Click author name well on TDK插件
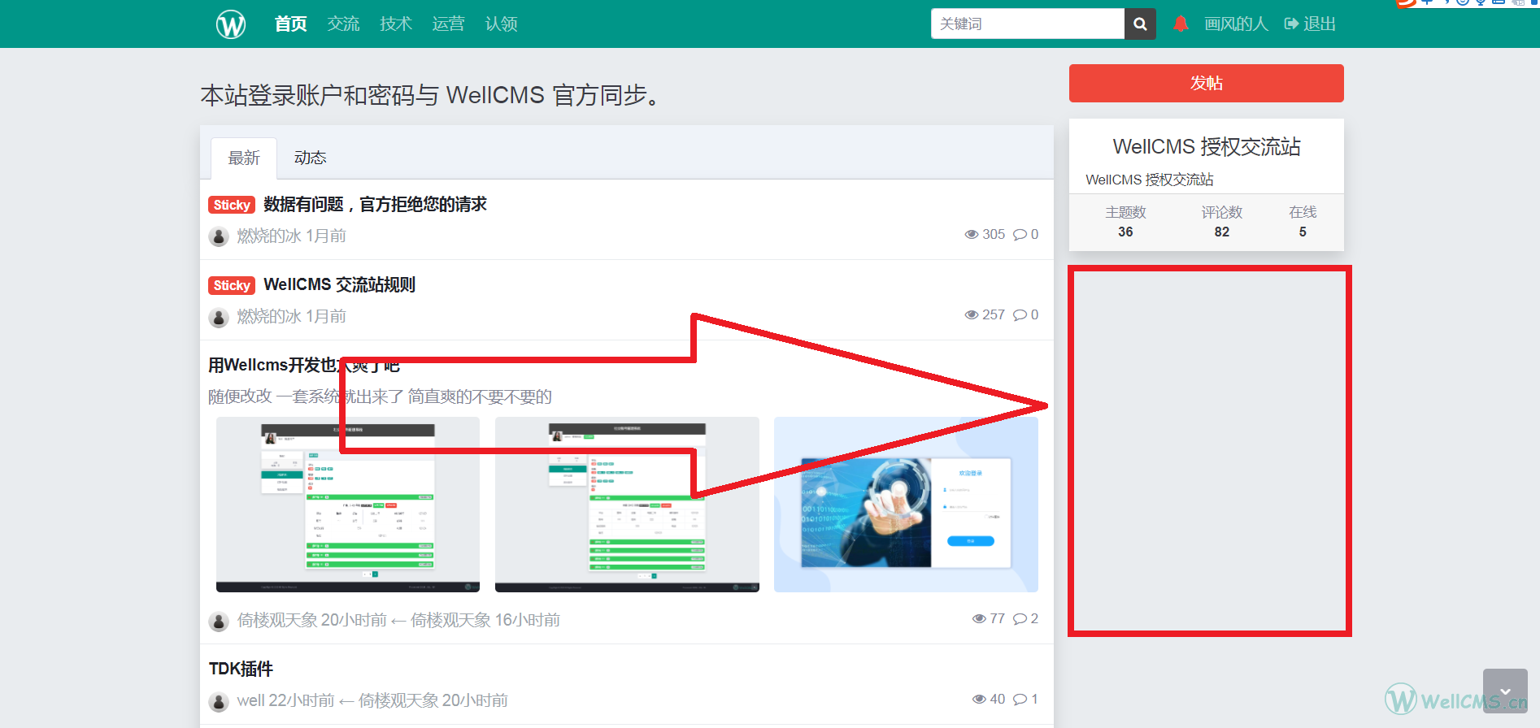This screenshot has height=728, width=1540. (x=250, y=700)
